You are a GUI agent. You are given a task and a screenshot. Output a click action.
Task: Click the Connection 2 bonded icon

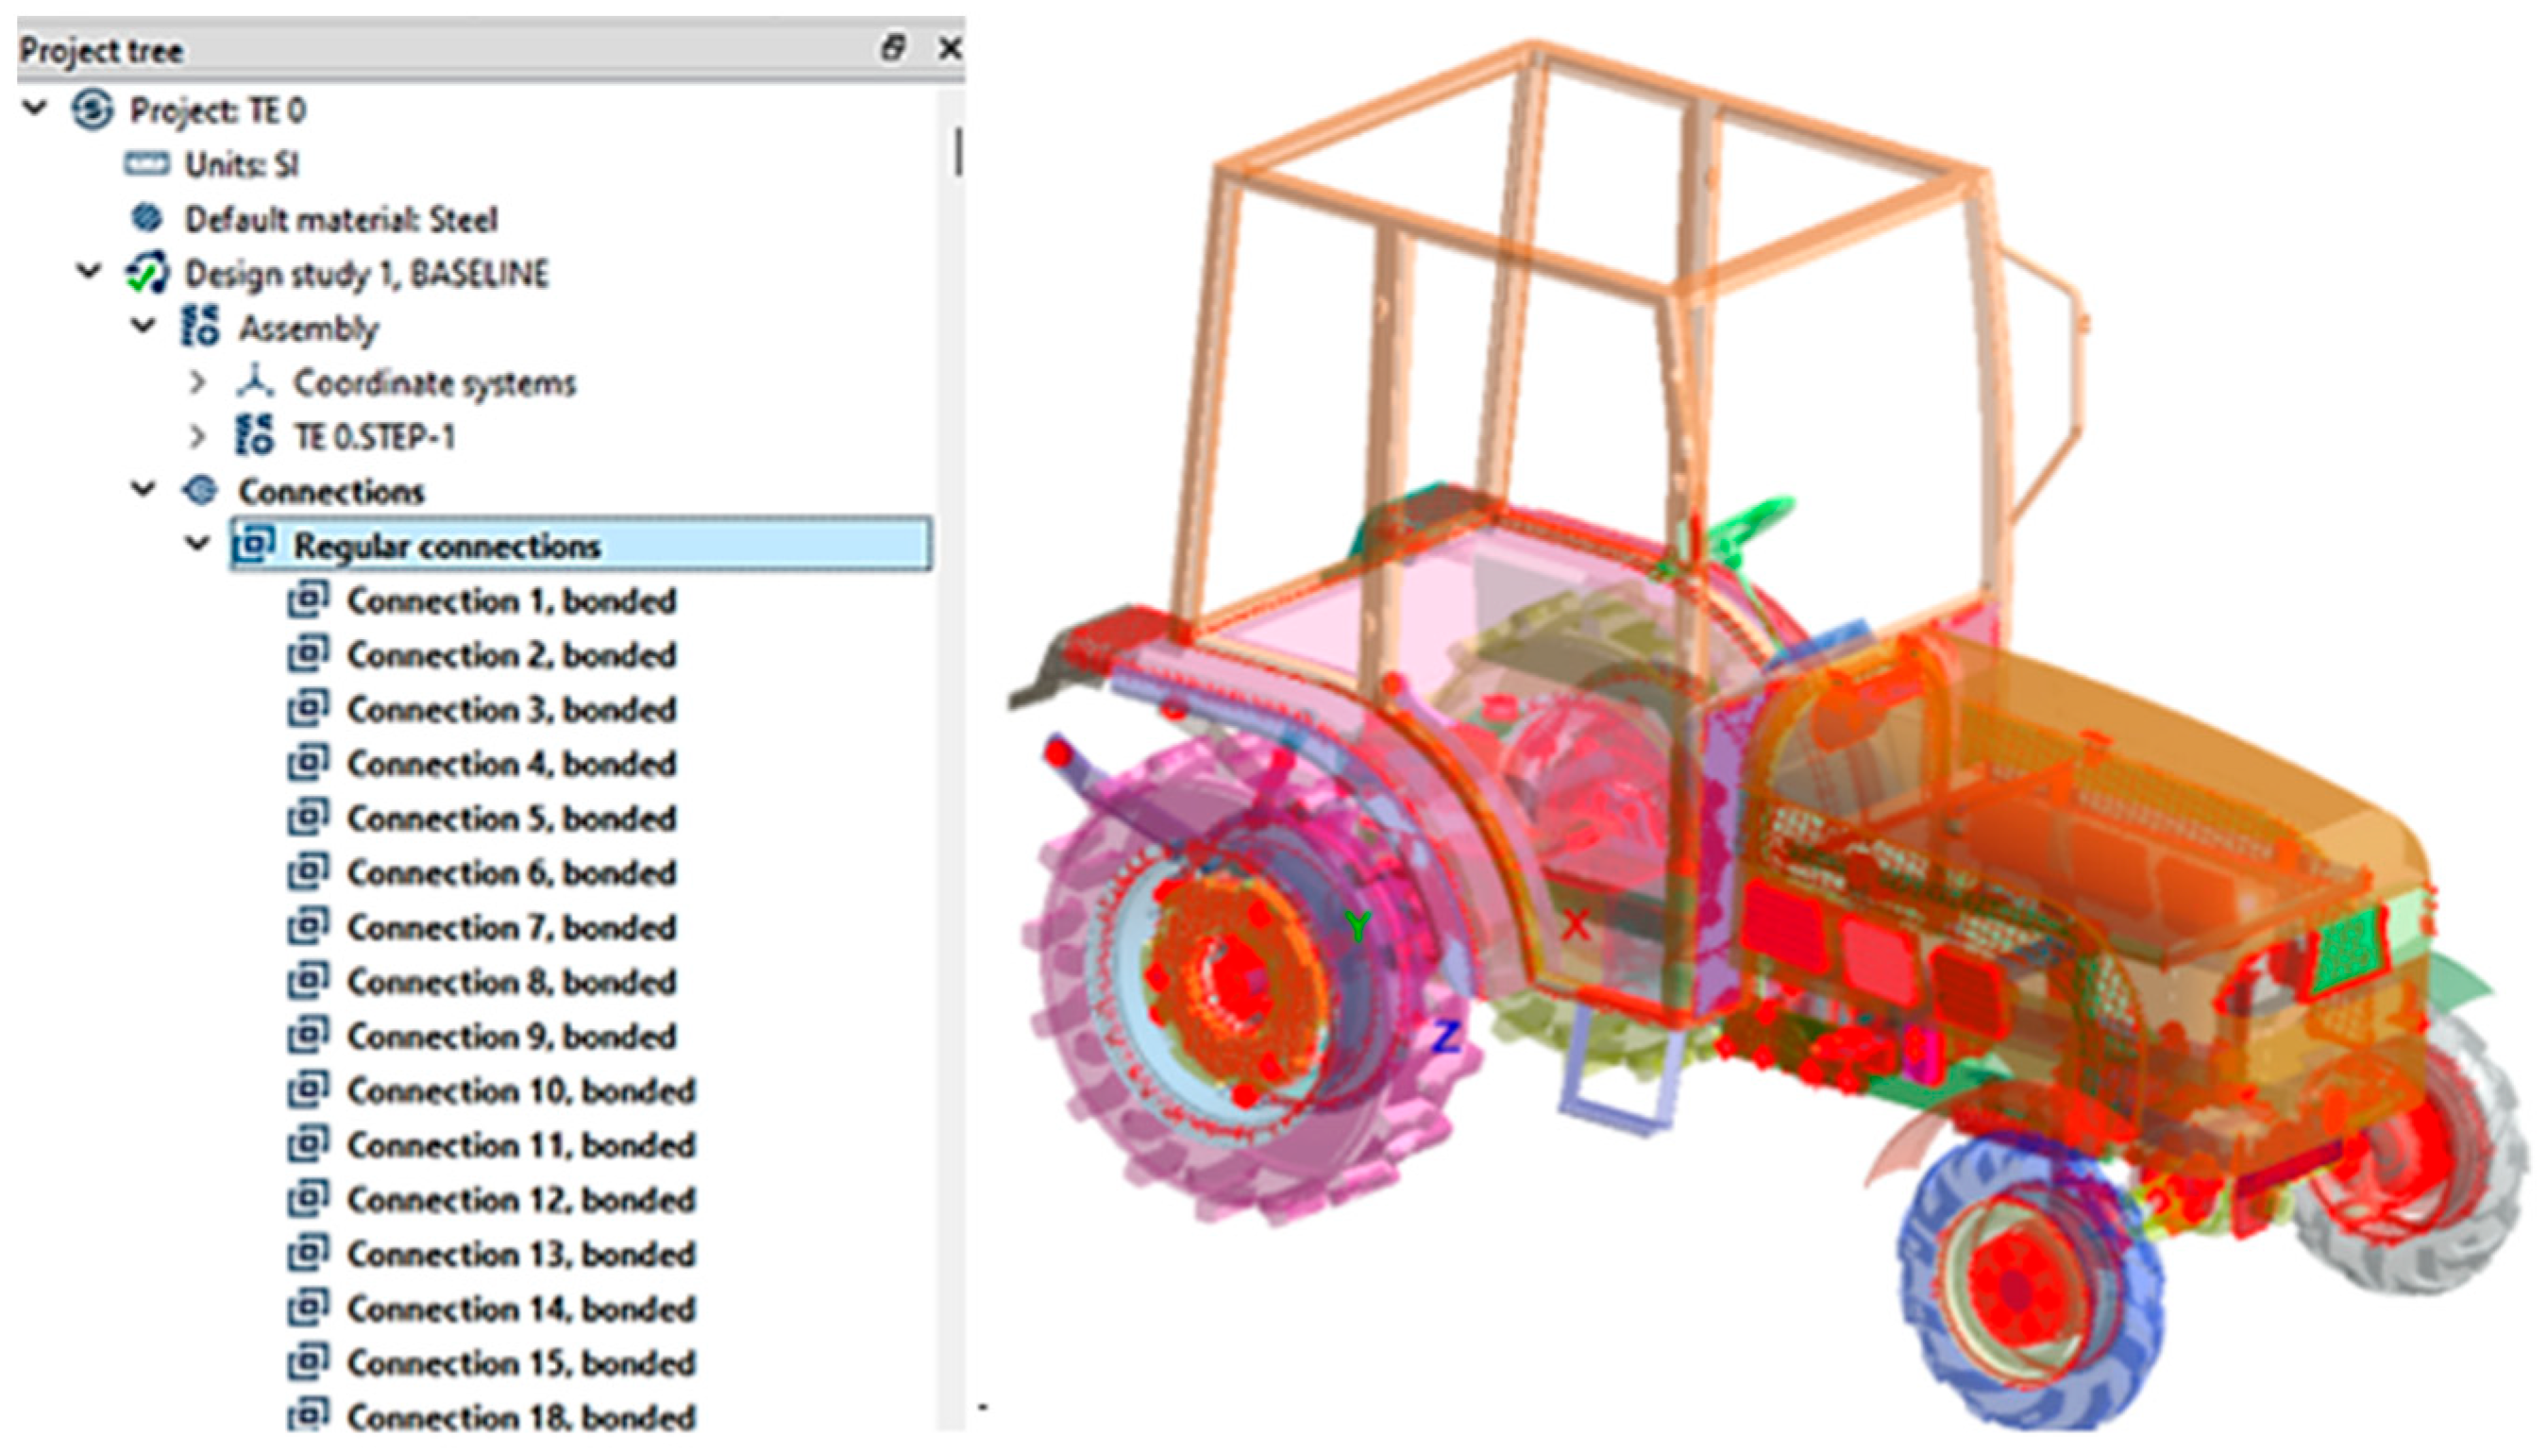click(307, 654)
